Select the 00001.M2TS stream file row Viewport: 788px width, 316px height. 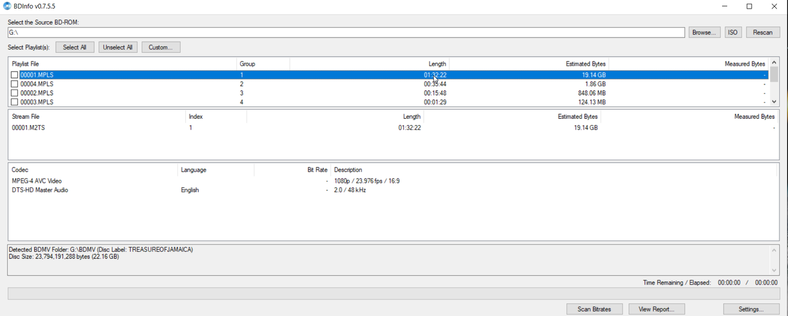point(393,128)
